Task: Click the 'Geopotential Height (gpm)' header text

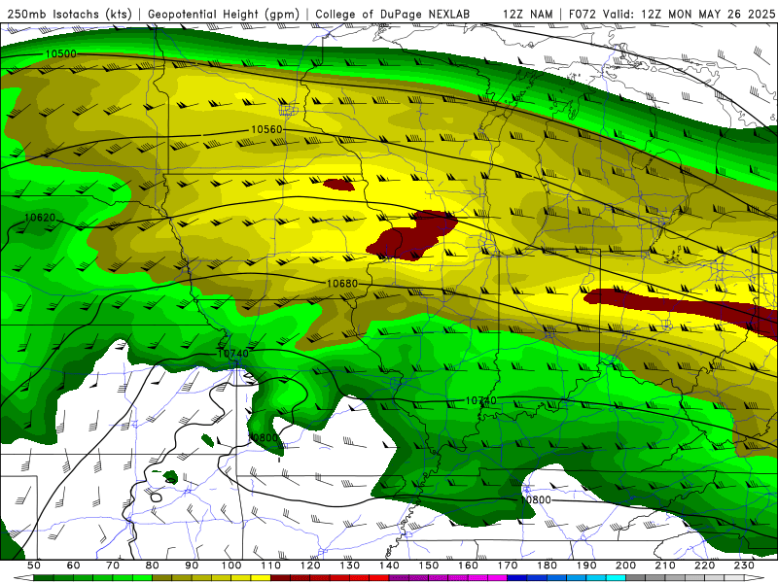Action: click(x=224, y=14)
